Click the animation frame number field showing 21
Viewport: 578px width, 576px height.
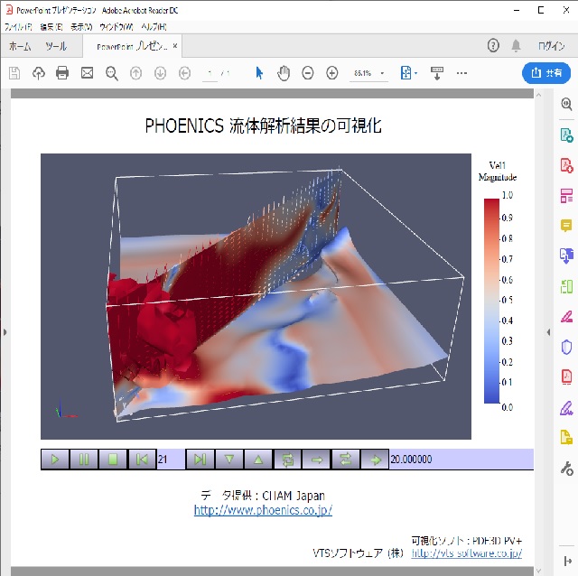pos(170,460)
